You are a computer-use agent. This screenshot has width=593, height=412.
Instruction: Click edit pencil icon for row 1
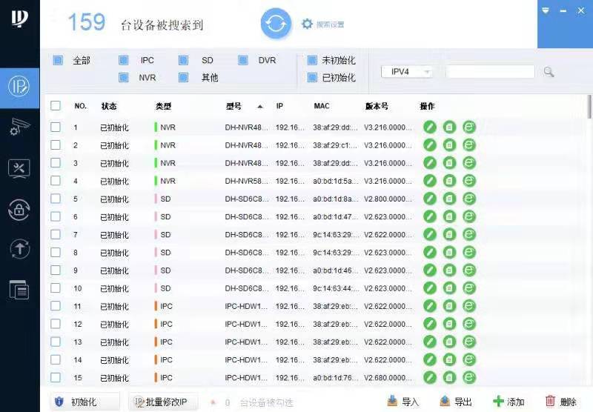[x=429, y=127]
